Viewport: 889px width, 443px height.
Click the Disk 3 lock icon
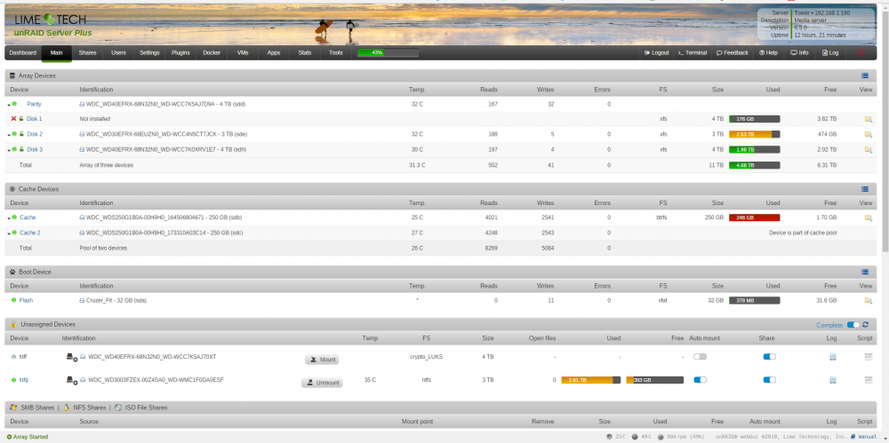pos(21,149)
